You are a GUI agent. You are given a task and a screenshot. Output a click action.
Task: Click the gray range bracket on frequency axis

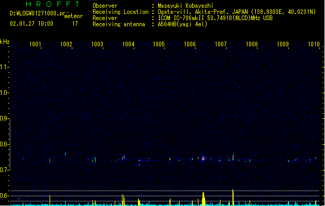(x=10, y=145)
